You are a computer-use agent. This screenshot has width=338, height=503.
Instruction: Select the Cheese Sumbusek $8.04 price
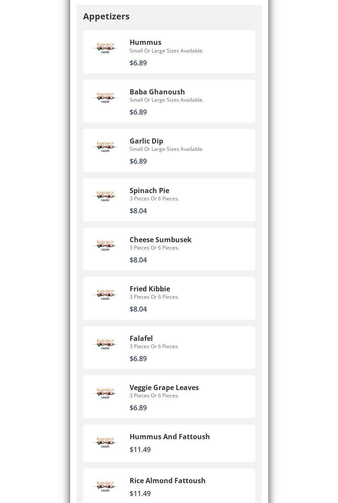pos(138,260)
